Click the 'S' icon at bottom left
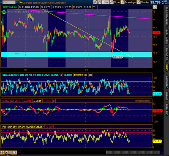 tap(15, 153)
